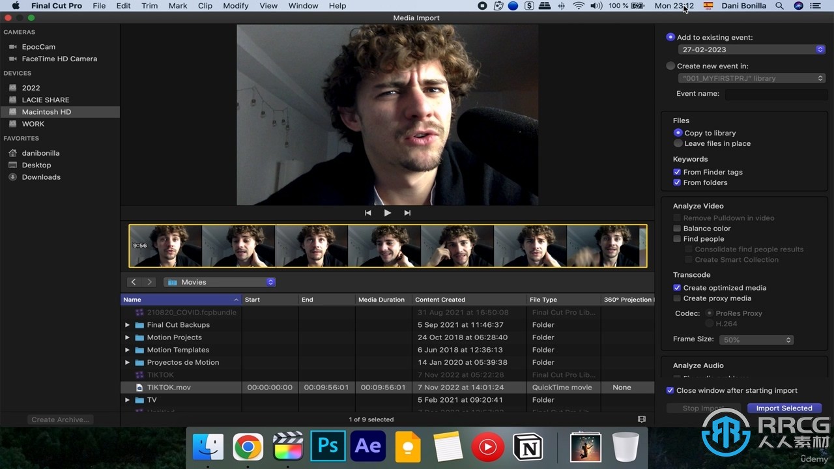Open the Frame Size 50% dropdown
The image size is (834, 469).
(756, 340)
